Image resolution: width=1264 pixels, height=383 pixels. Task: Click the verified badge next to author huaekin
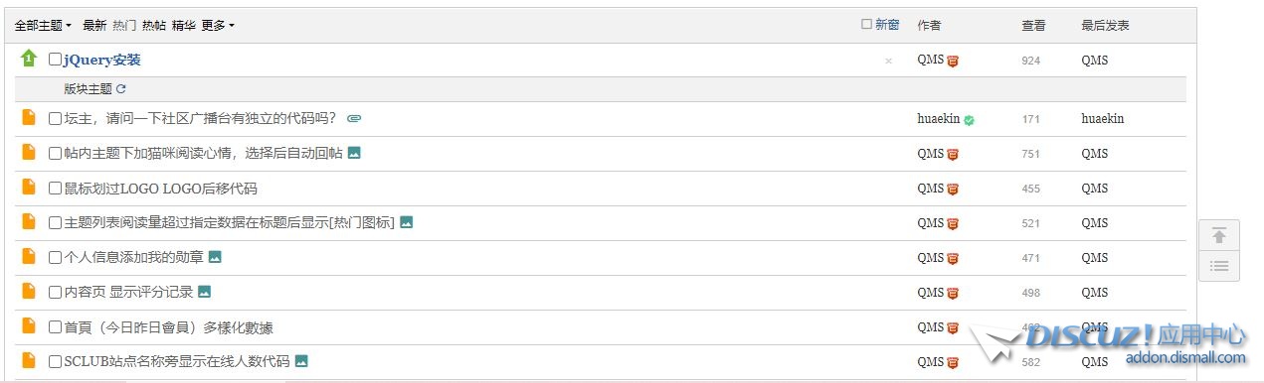969,120
